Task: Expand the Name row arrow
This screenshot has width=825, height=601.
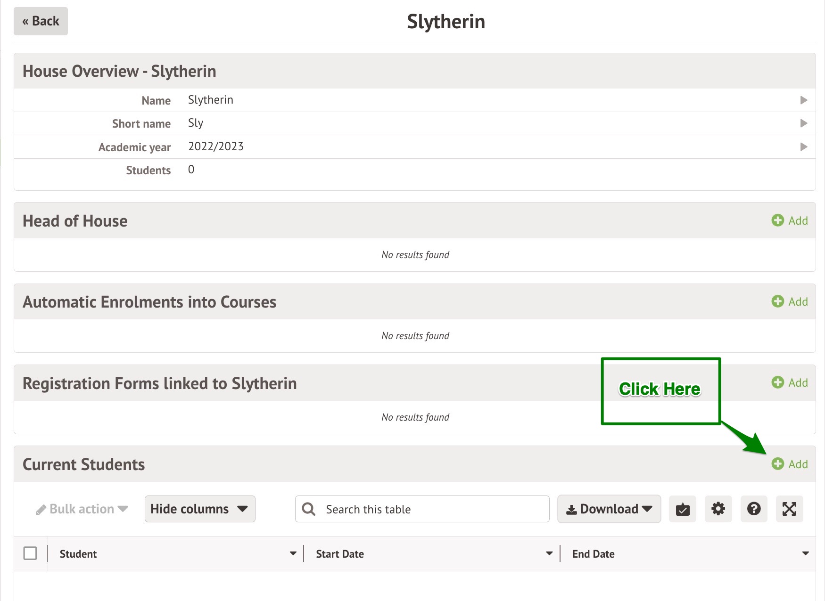Action: [x=804, y=100]
